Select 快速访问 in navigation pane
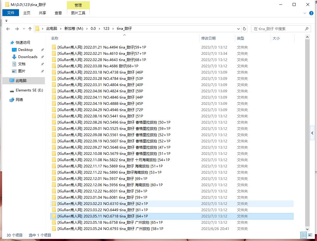 pyautogui.click(x=23, y=43)
